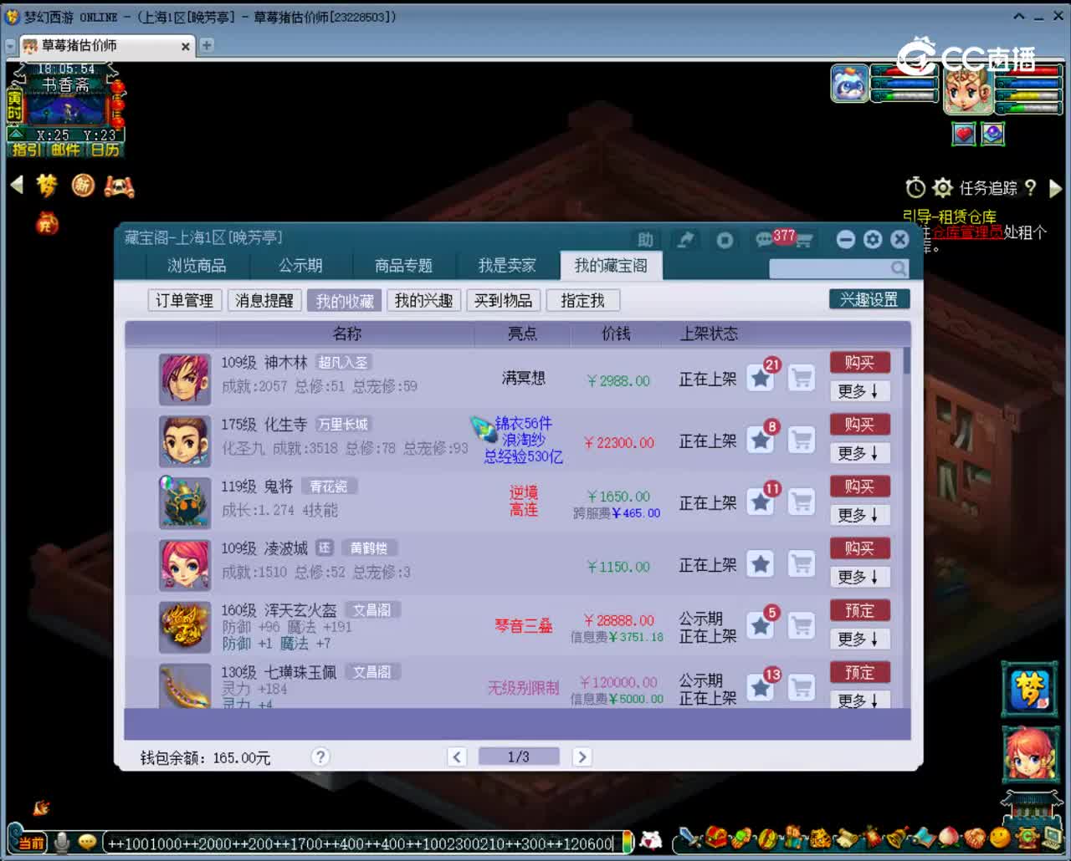1071x861 pixels.
Task: Open 更多 dropdown for 109级 神木林
Action: [x=859, y=391]
